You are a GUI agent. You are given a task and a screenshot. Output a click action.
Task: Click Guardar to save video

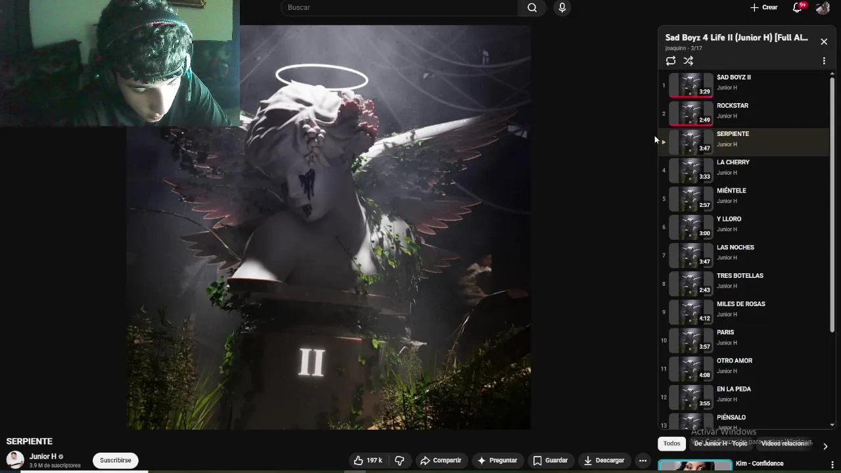551,461
